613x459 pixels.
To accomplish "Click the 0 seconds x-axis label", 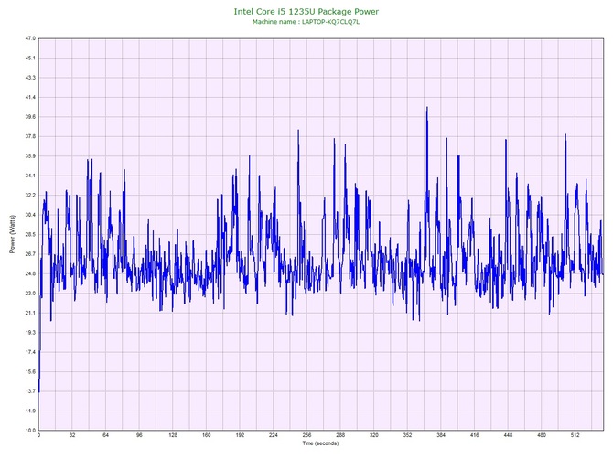I will point(38,435).
